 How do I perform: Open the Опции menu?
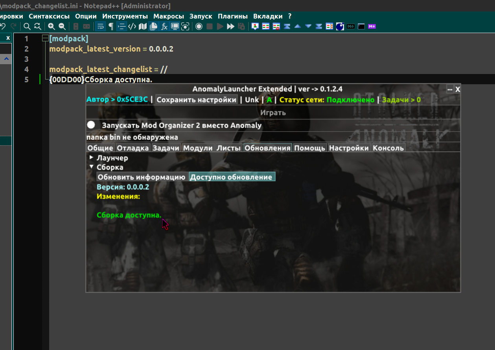point(86,16)
